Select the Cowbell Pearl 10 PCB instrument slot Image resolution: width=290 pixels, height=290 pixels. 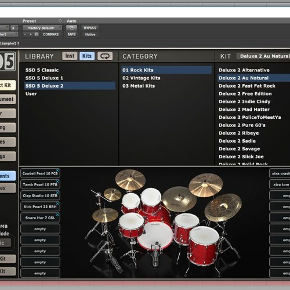coord(40,173)
